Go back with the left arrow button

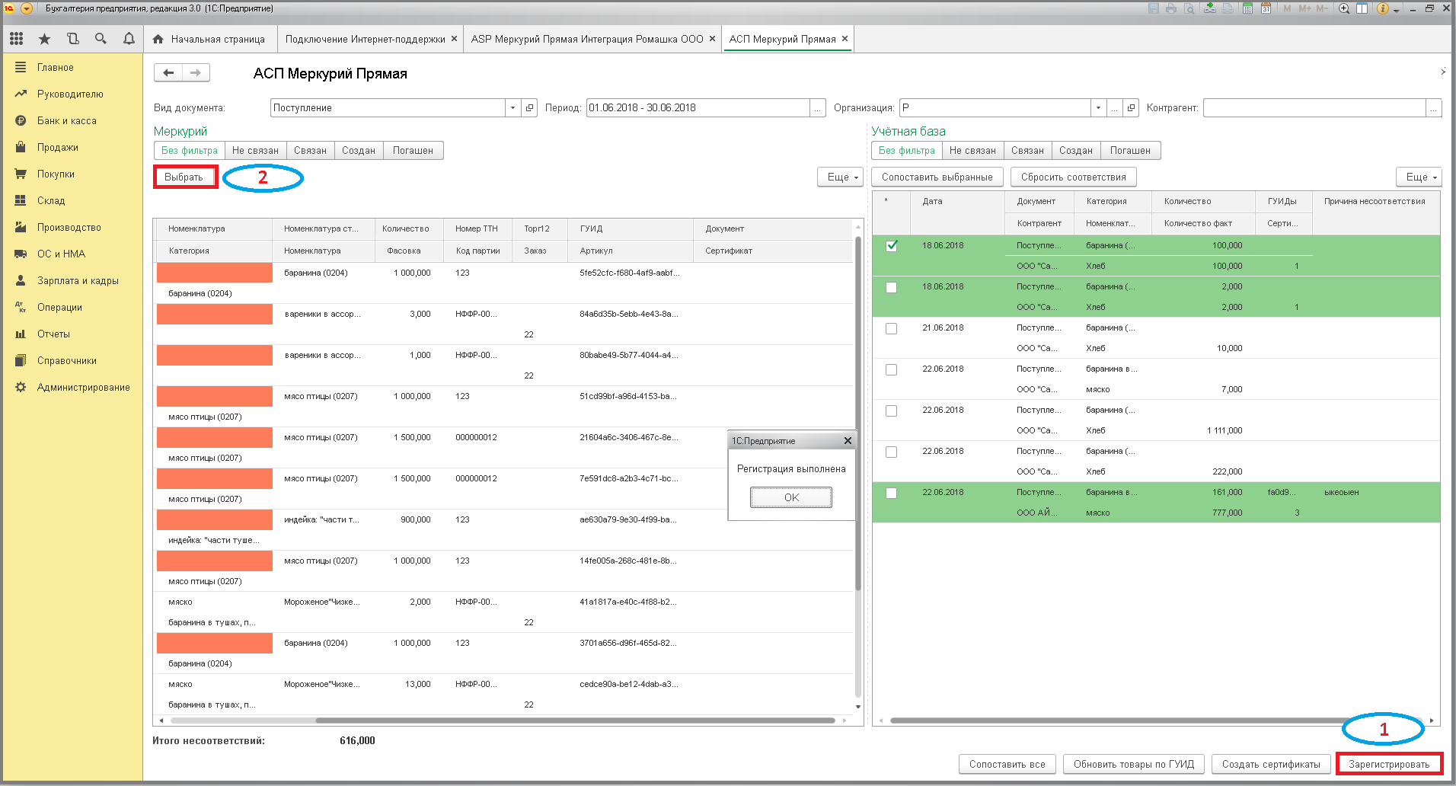pos(168,73)
